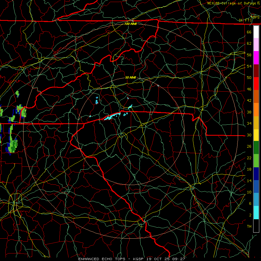Click the '09:27' time stamp
This screenshot has height=261, width=261.
click(179, 259)
